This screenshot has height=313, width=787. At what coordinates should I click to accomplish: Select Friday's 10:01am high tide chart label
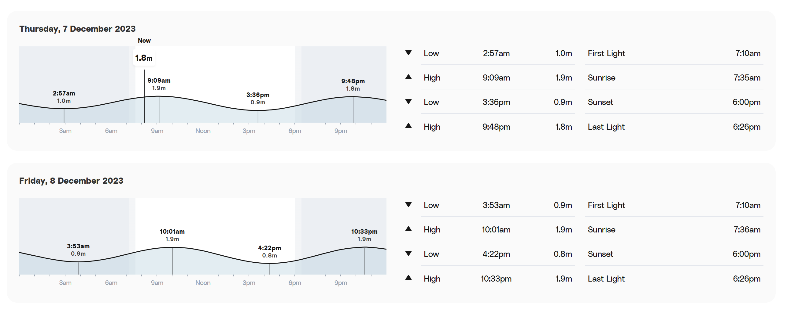(172, 235)
